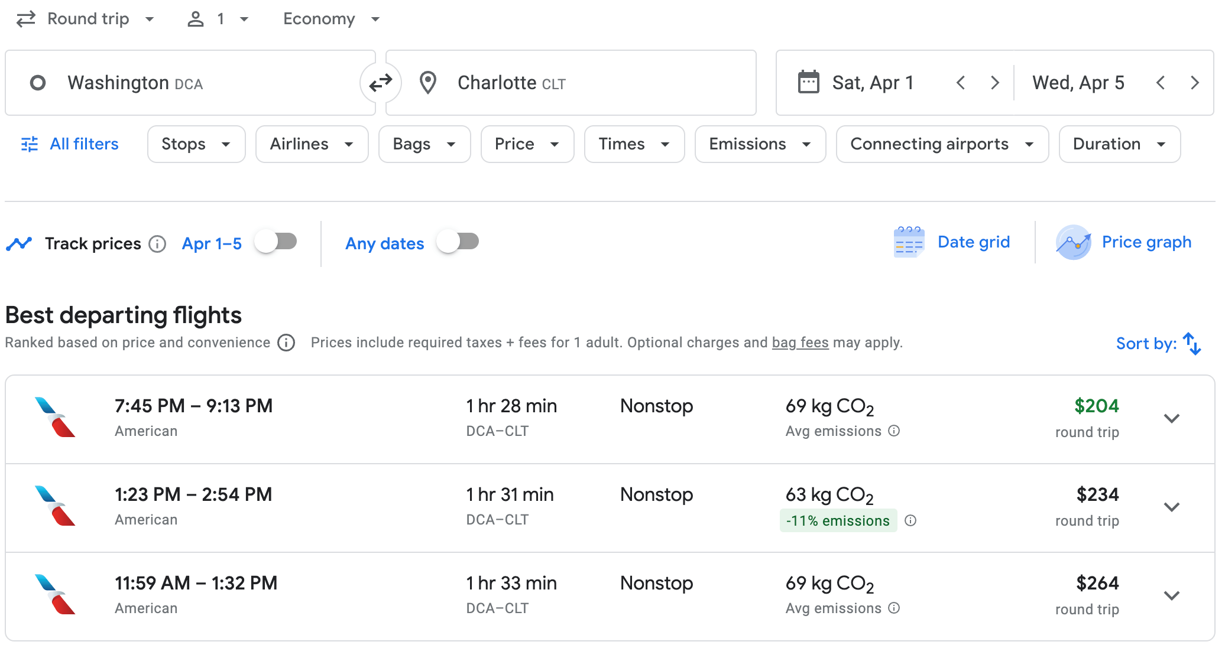Click American Airlines logo on the 11:59 AM flight
Image resolution: width=1225 pixels, height=658 pixels.
(x=55, y=594)
